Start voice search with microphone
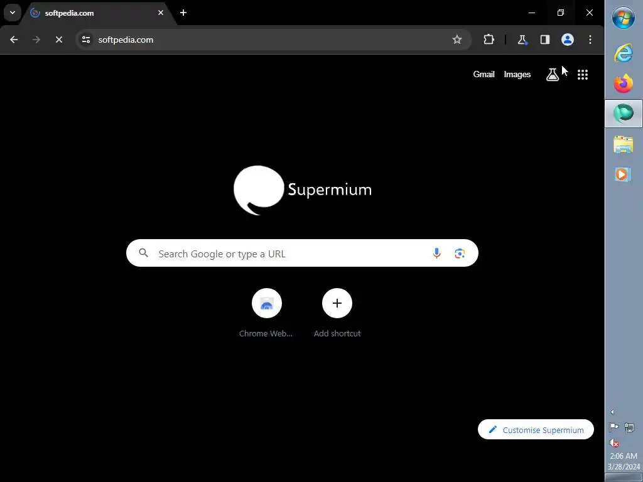Screen dimensions: 643x482 pos(437,254)
